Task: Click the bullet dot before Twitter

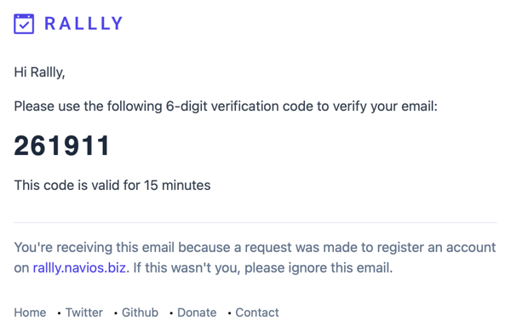Action: click(x=59, y=313)
